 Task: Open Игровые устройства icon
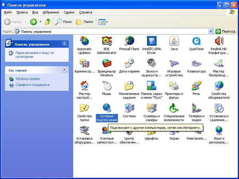174,63
